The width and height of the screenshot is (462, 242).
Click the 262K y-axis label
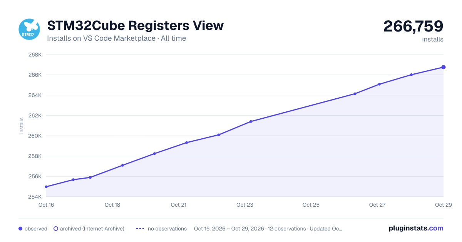(35, 116)
